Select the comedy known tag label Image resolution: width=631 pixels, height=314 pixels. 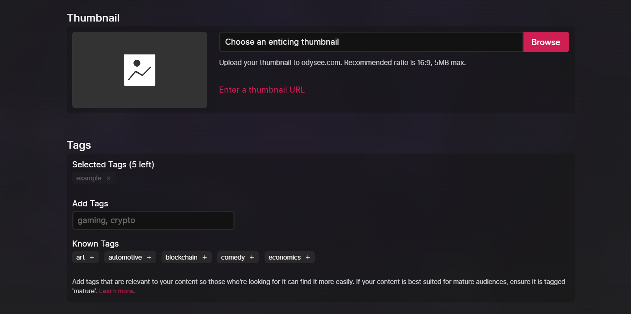(233, 258)
